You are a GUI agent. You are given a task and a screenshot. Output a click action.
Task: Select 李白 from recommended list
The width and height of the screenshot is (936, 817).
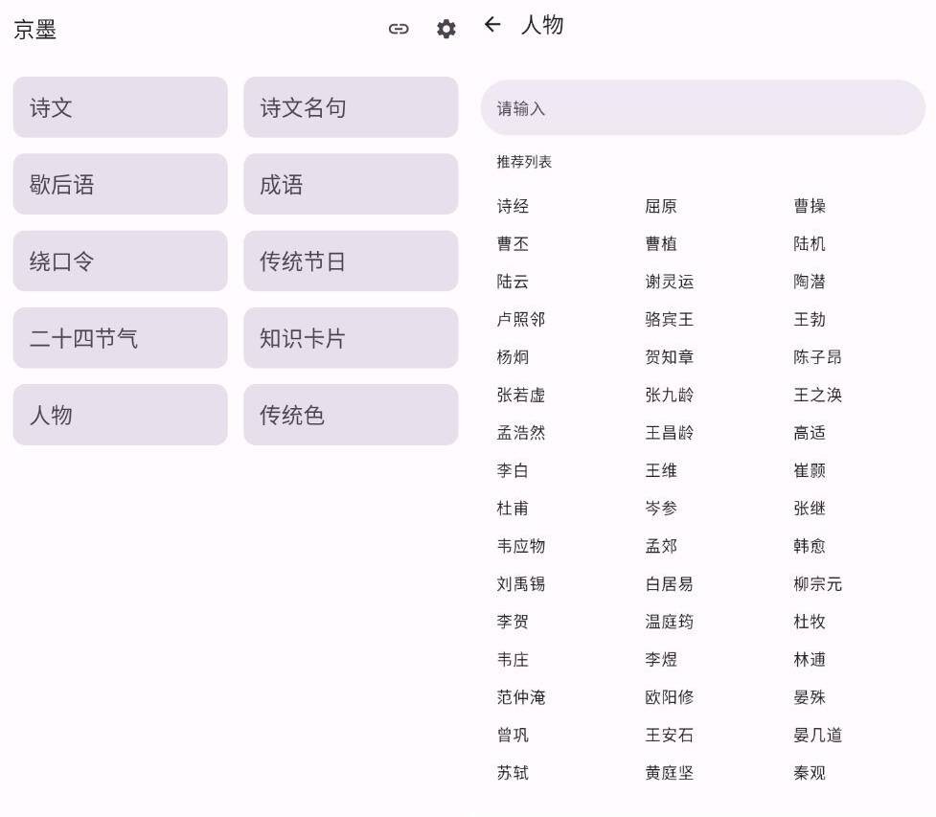coord(513,470)
